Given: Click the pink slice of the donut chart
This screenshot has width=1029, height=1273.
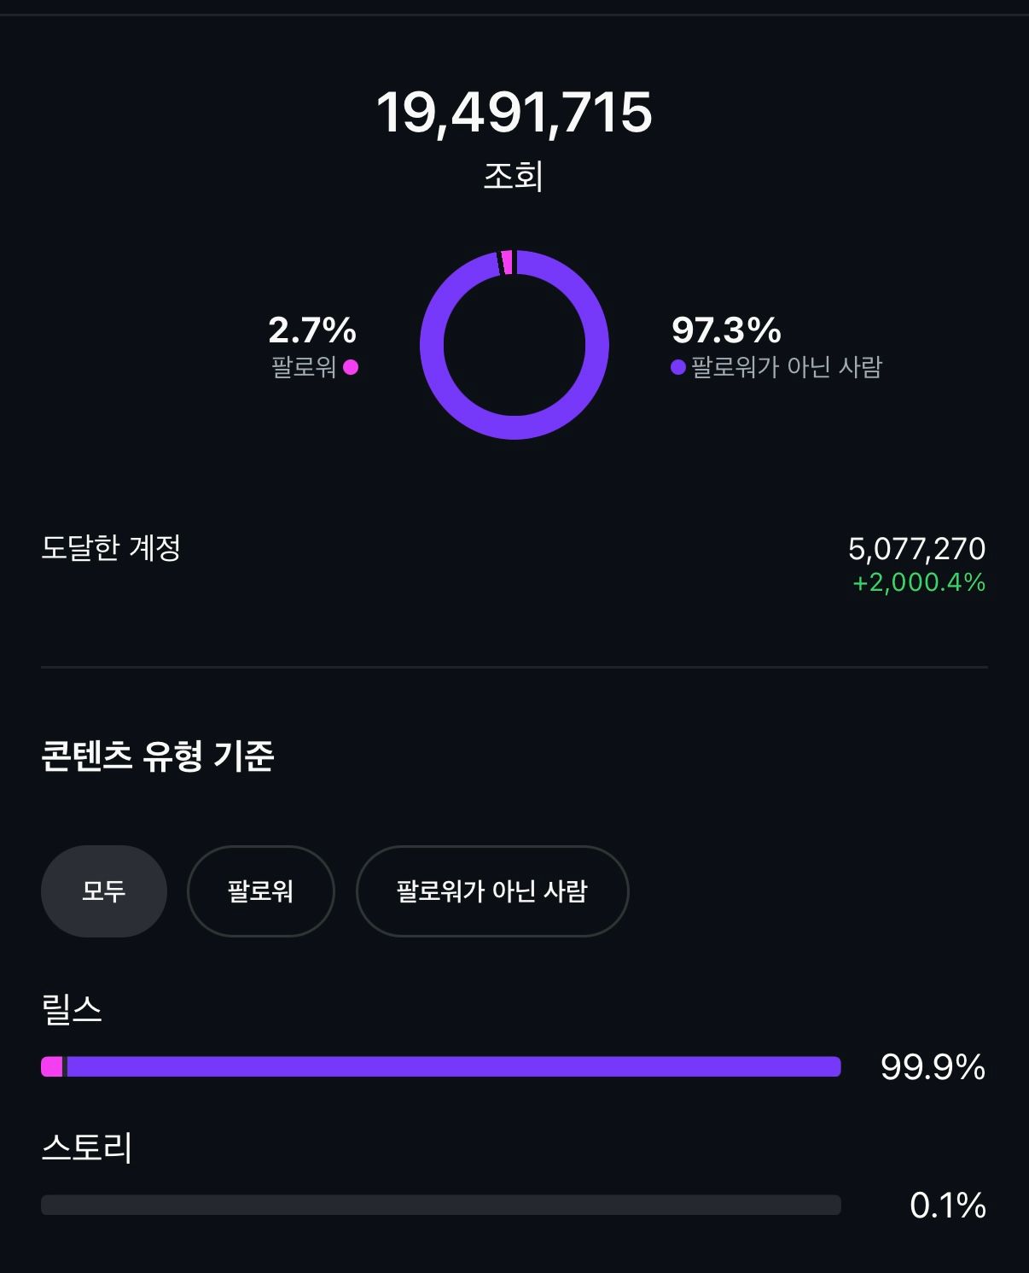Looking at the screenshot, I should (x=507, y=262).
